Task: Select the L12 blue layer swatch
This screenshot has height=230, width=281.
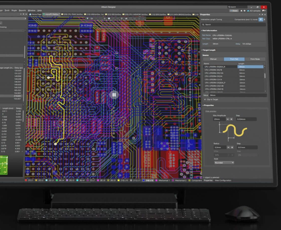Action: [x=144, y=180]
